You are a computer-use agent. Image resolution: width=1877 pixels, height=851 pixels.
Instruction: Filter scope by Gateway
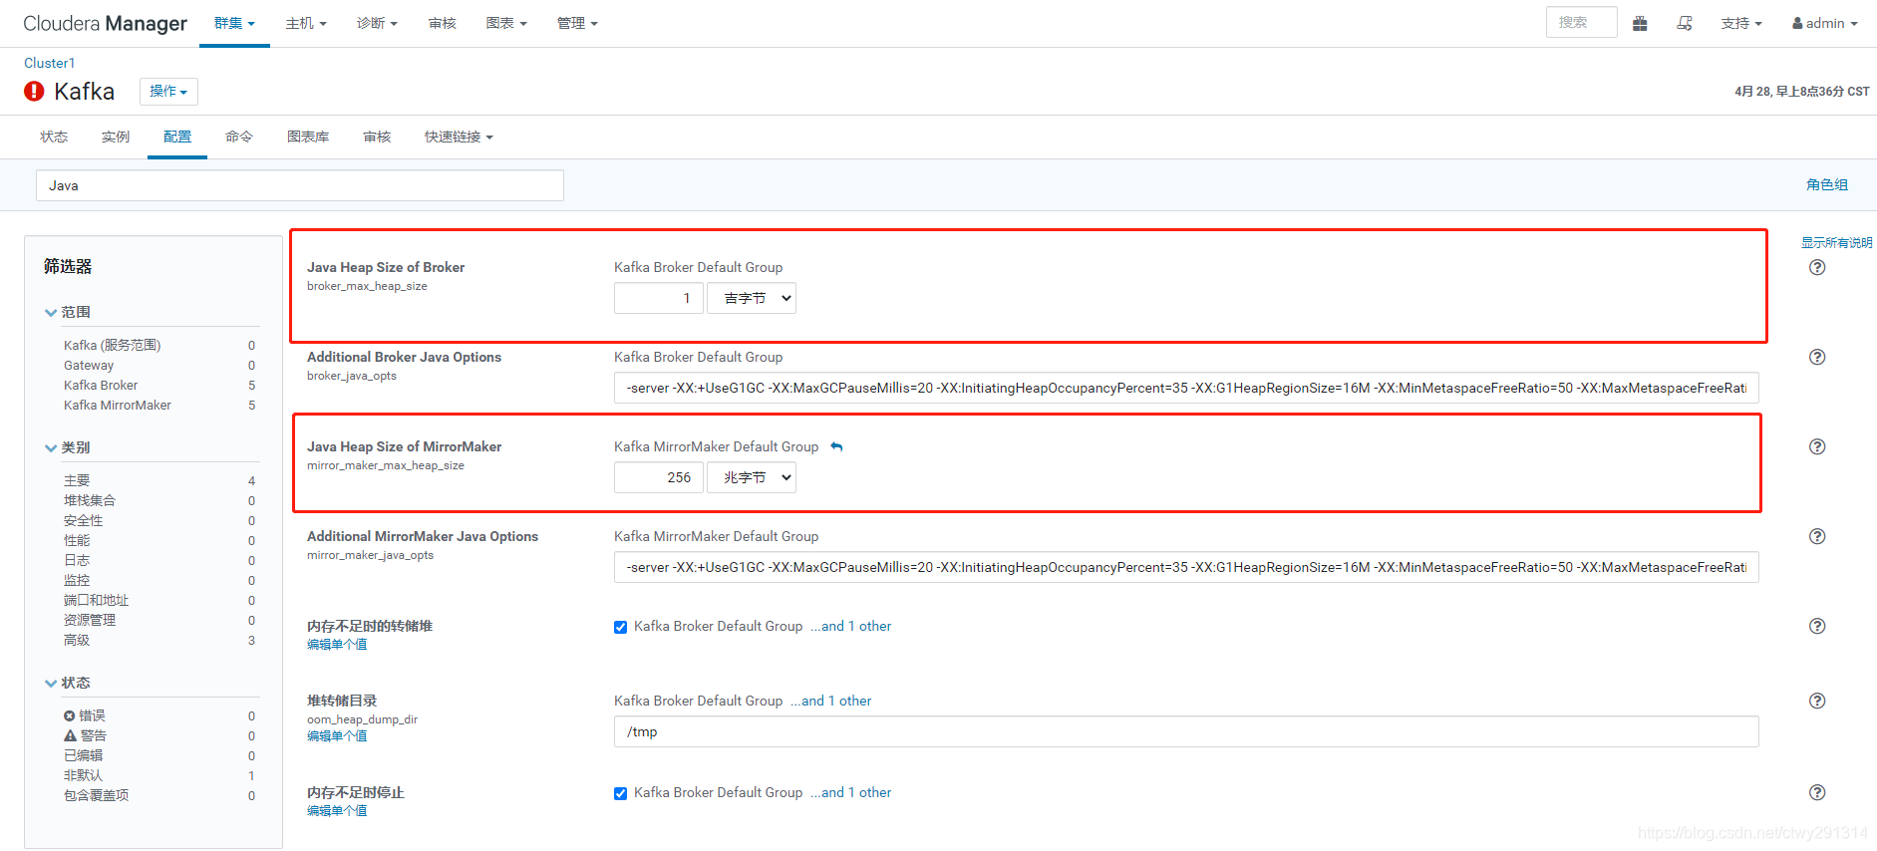coord(89,365)
